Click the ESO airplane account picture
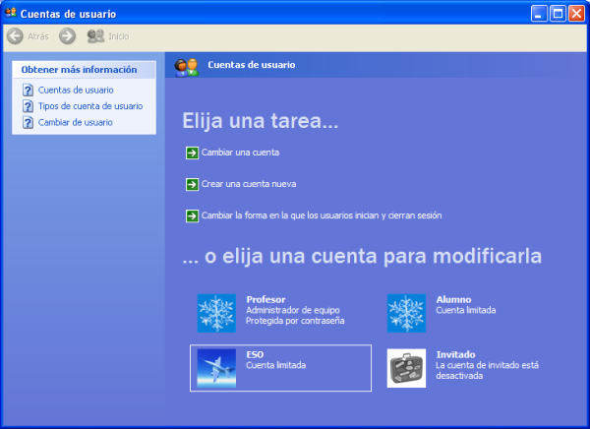The width and height of the screenshot is (590, 429). click(216, 368)
